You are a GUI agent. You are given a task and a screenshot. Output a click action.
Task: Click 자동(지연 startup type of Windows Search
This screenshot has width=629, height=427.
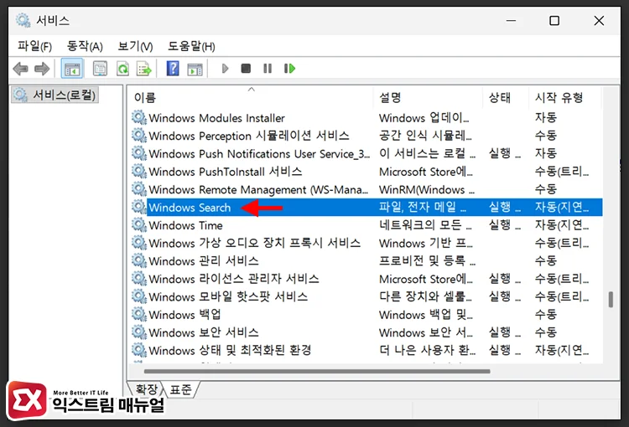pyautogui.click(x=562, y=207)
